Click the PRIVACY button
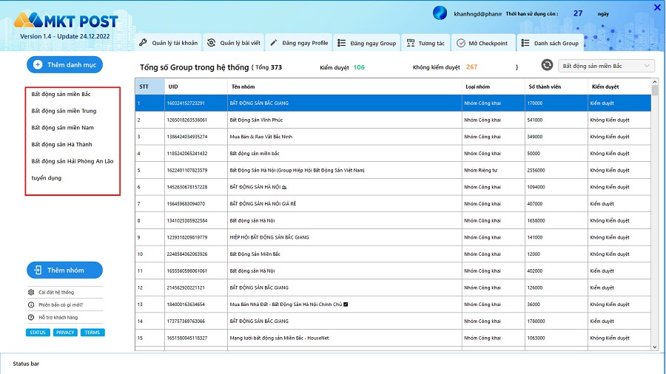666x374 pixels. coord(65,333)
